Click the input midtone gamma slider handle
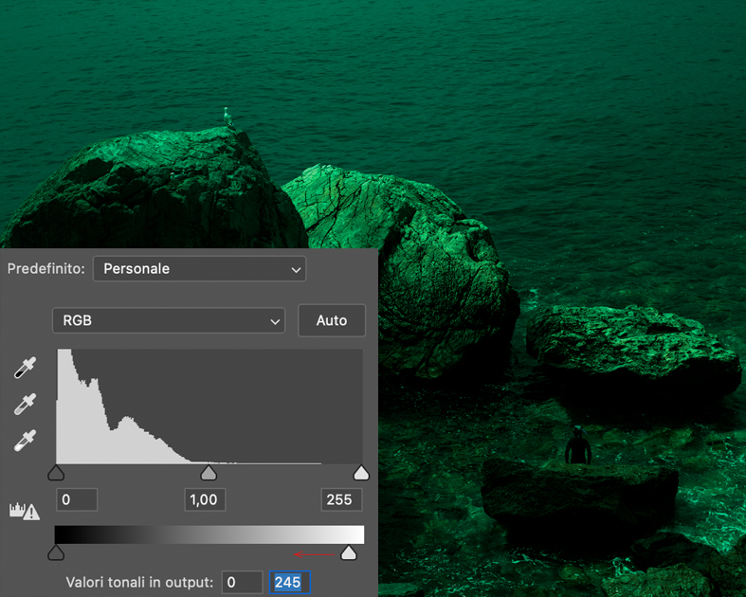Screen dimensions: 746x597 click(209, 472)
